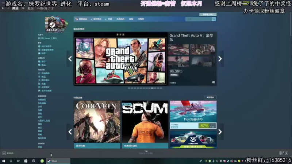The image size is (292, 164).
Task: Click the add game plus icon at bottom left
Action: (x=4, y=153)
